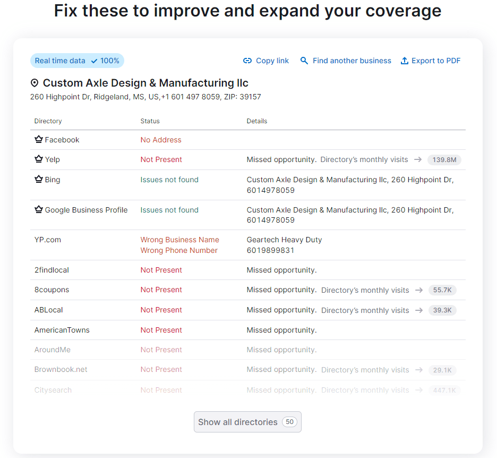Click the arrow icon in the ABLocal row
Image resolution: width=497 pixels, height=458 pixels.
(419, 310)
